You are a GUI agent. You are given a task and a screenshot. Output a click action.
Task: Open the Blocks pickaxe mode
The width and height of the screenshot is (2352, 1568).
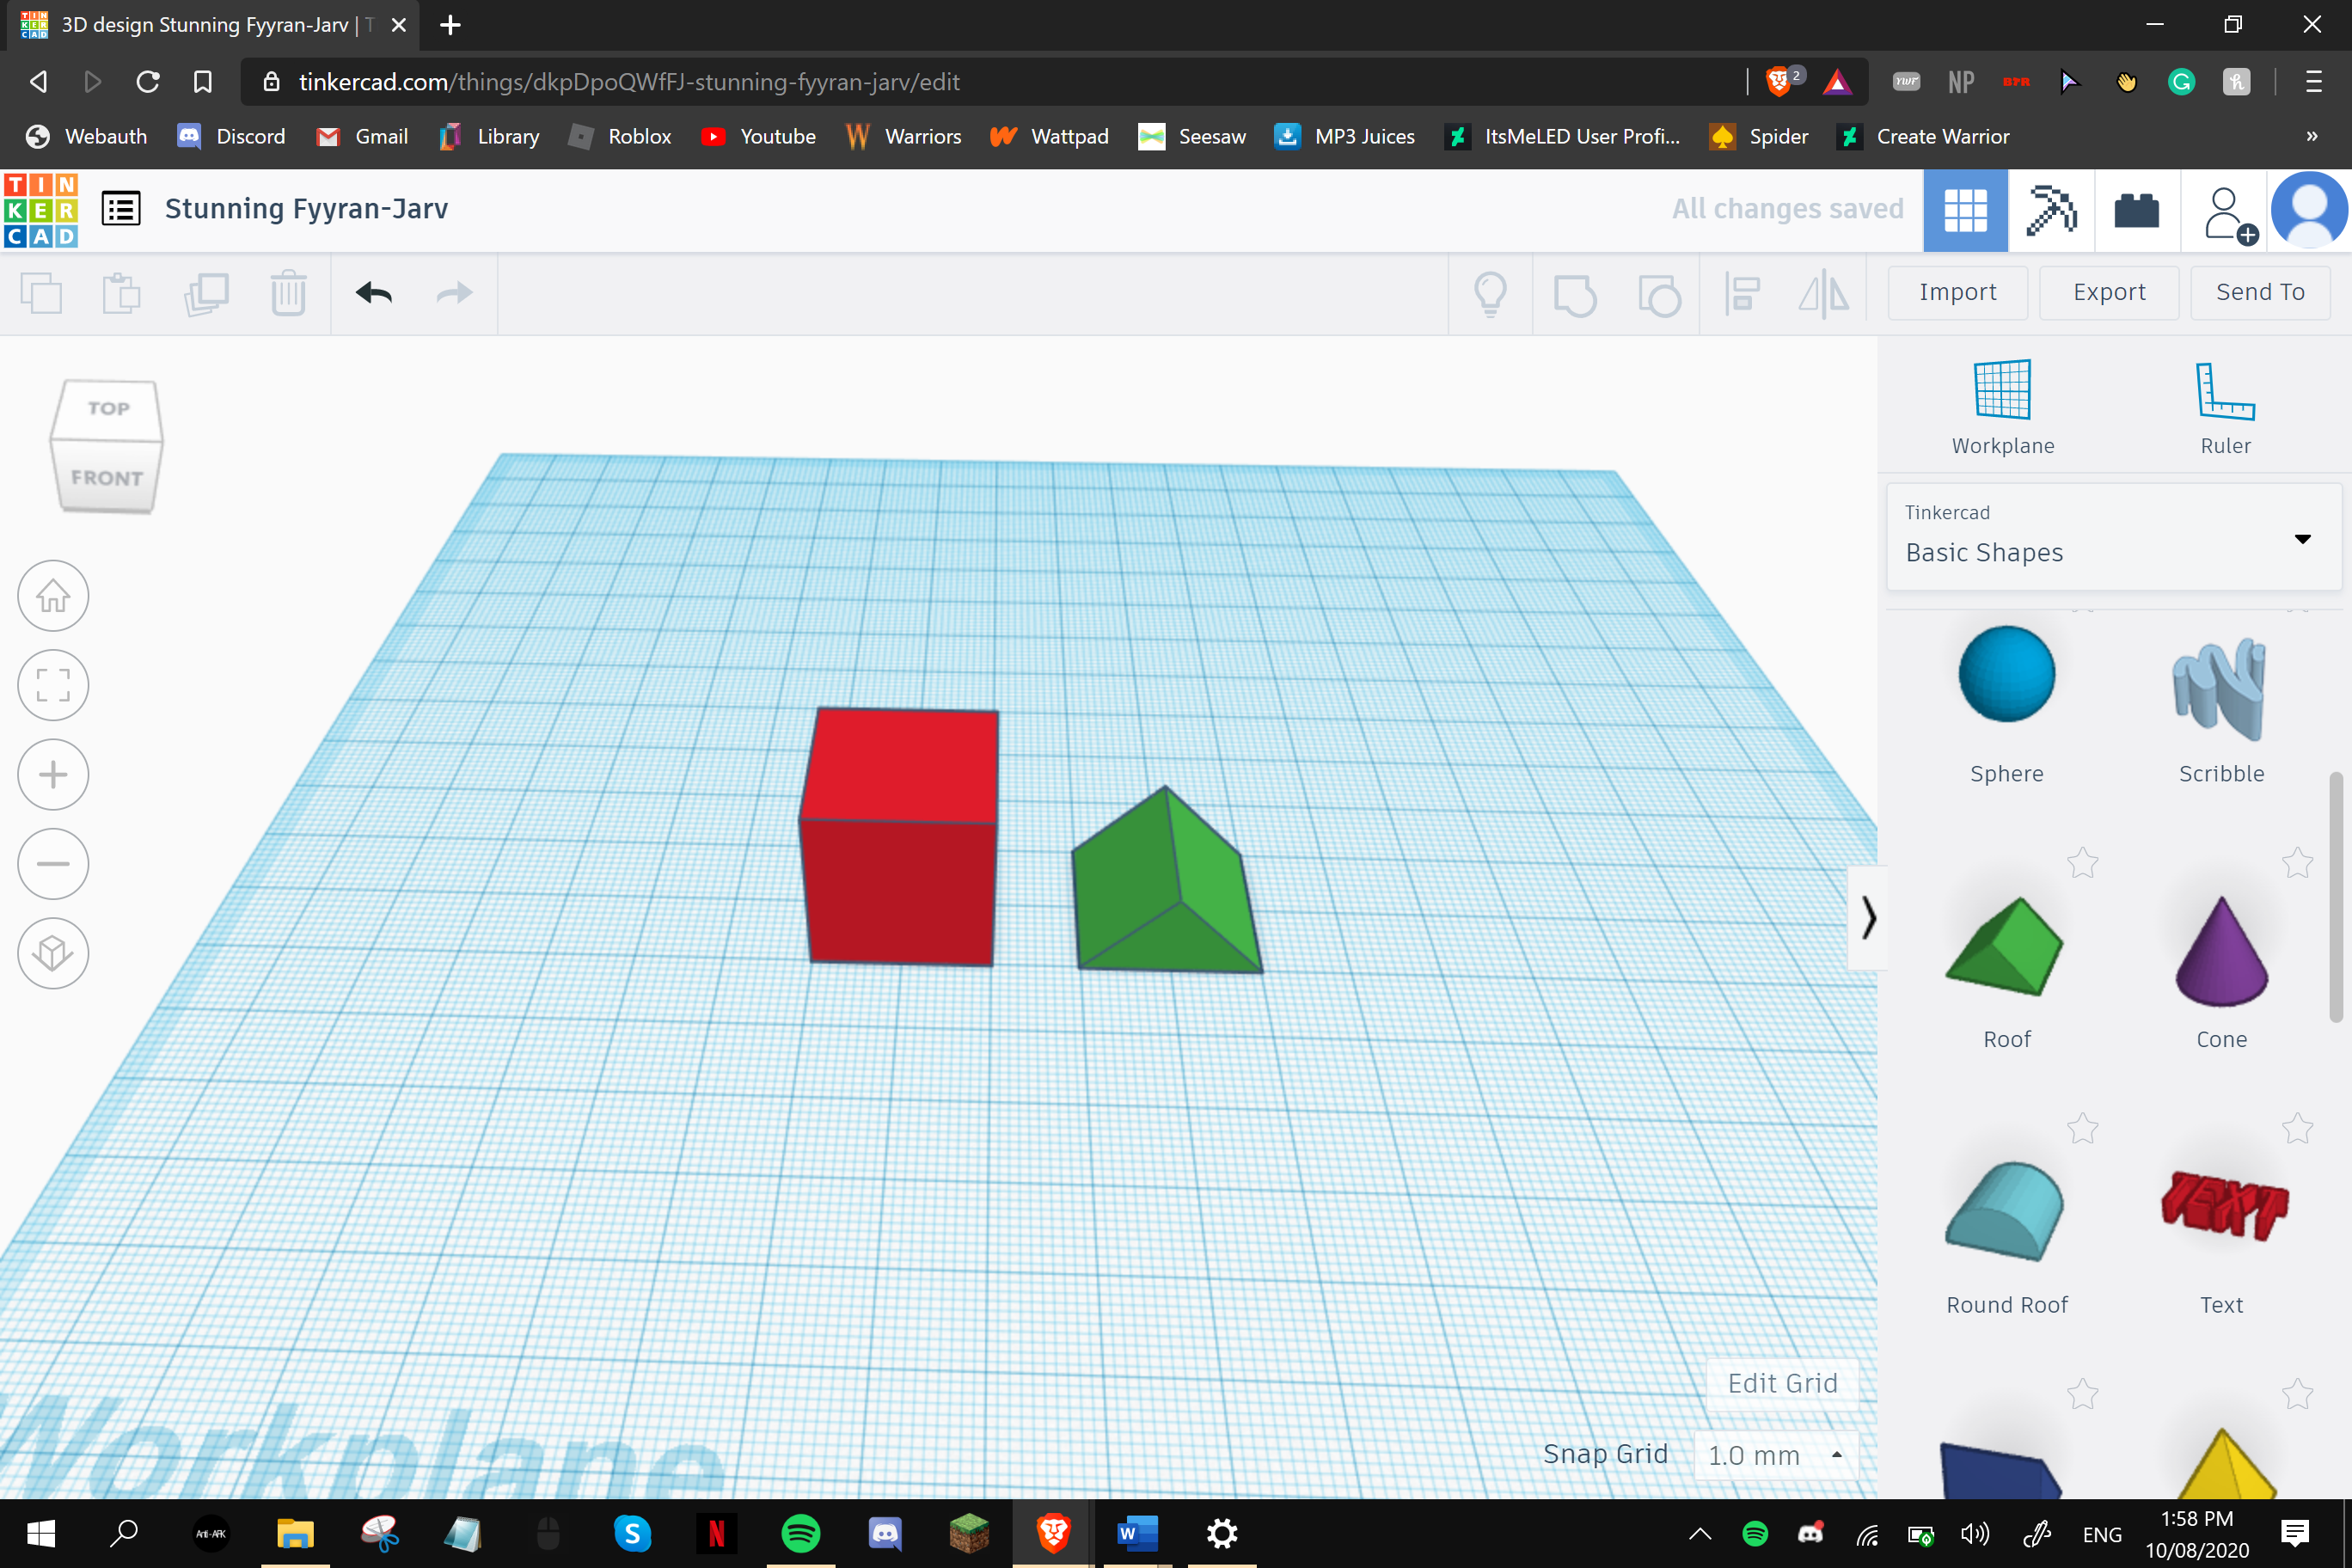point(2051,210)
